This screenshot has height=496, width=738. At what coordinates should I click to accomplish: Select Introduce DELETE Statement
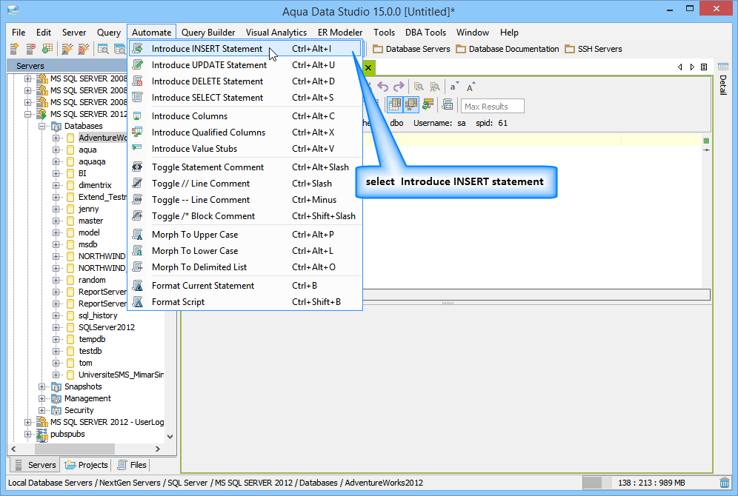245,81
